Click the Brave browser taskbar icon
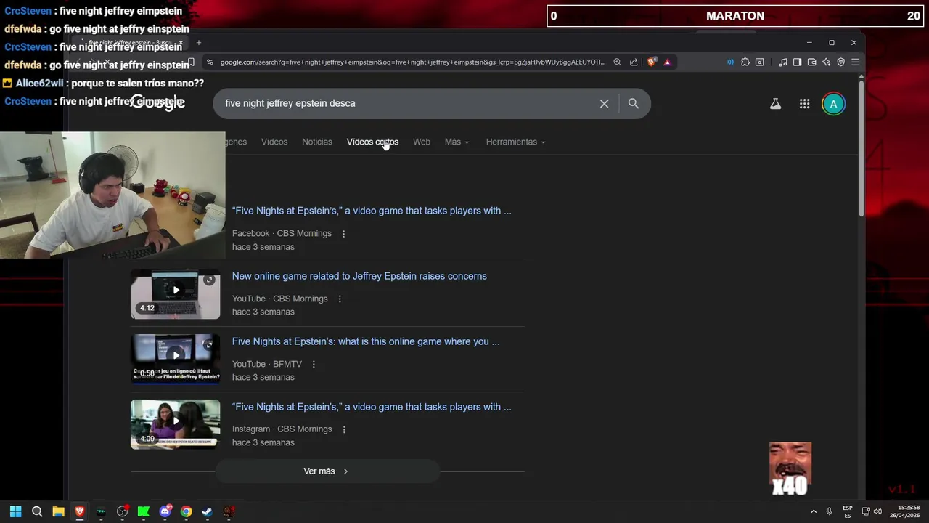929x523 pixels. 80,511
